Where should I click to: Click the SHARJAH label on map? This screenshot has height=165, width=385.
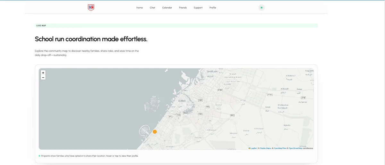(212, 72)
